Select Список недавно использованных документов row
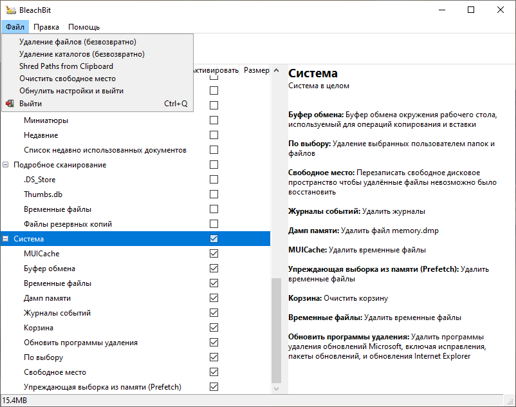Screen dimensions: 516x407 pyautogui.click(x=135, y=150)
